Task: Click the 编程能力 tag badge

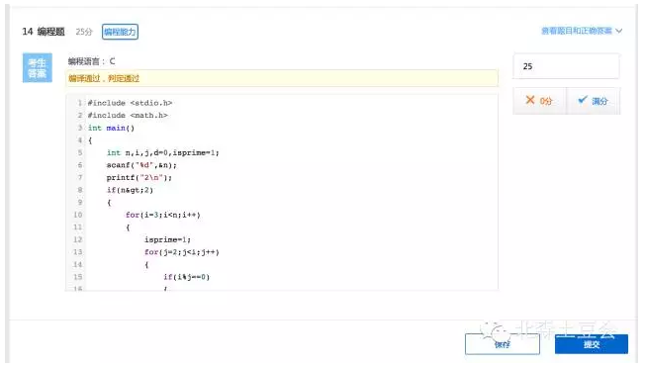Action: tap(120, 32)
